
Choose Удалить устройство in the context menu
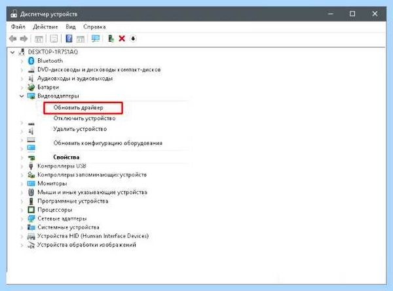80,129
